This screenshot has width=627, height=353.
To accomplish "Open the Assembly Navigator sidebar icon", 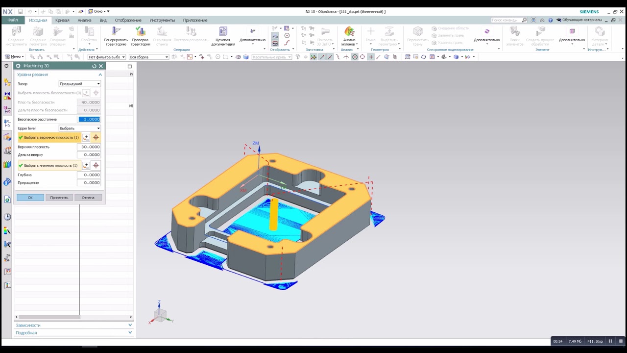I will (7, 83).
